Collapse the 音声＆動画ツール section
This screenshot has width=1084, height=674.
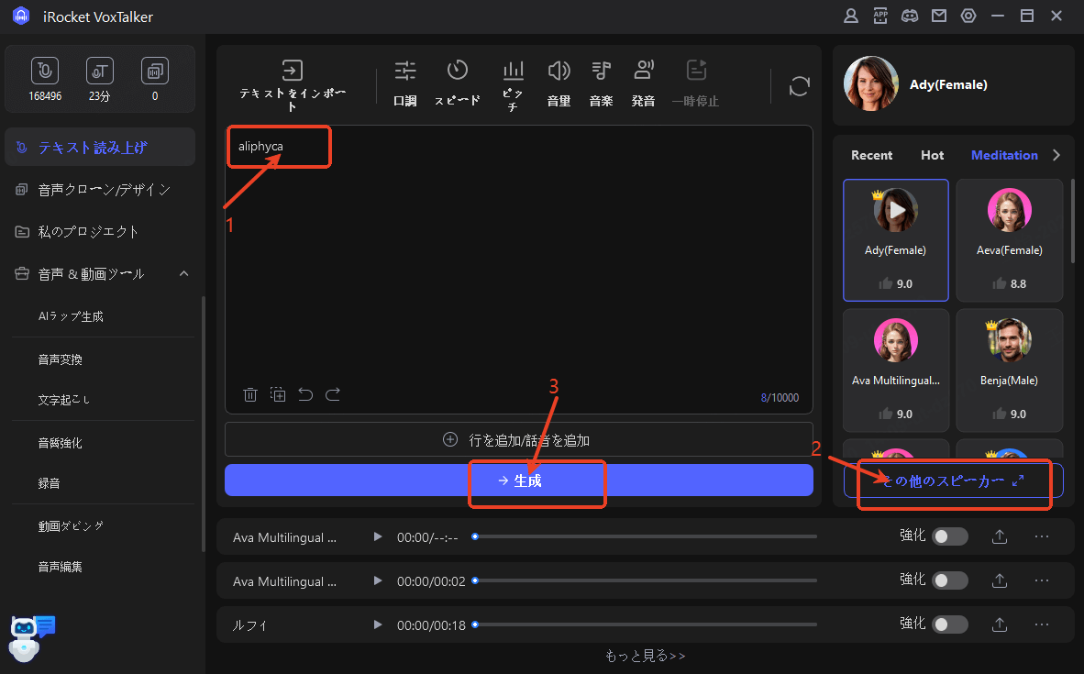pos(183,273)
